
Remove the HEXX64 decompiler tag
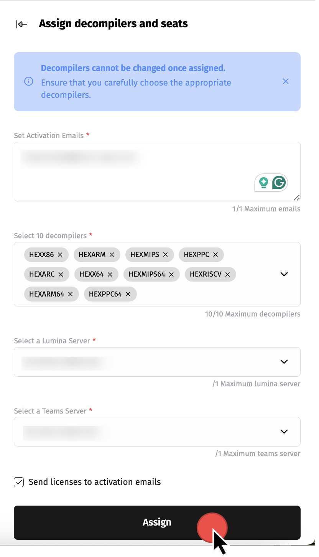click(x=110, y=274)
